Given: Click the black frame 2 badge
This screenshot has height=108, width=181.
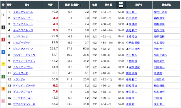Looking at the screenshot, I should coord(3,27).
